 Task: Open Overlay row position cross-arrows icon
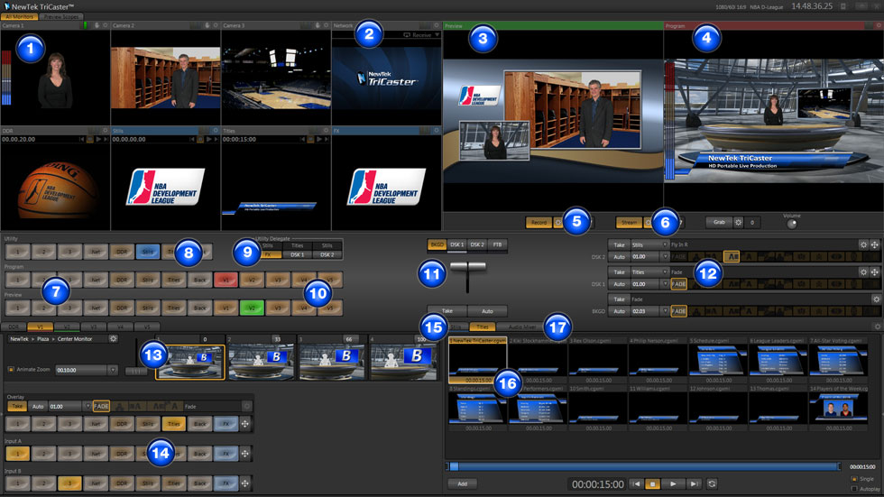pyautogui.click(x=245, y=424)
